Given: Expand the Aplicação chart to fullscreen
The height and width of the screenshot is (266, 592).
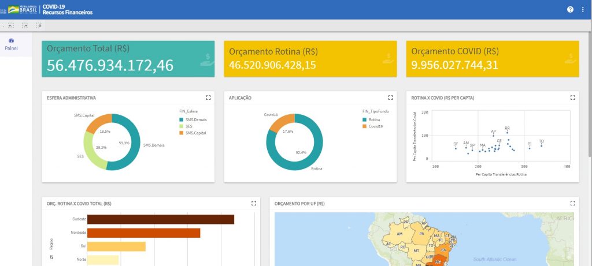Looking at the screenshot, I should 390,98.
